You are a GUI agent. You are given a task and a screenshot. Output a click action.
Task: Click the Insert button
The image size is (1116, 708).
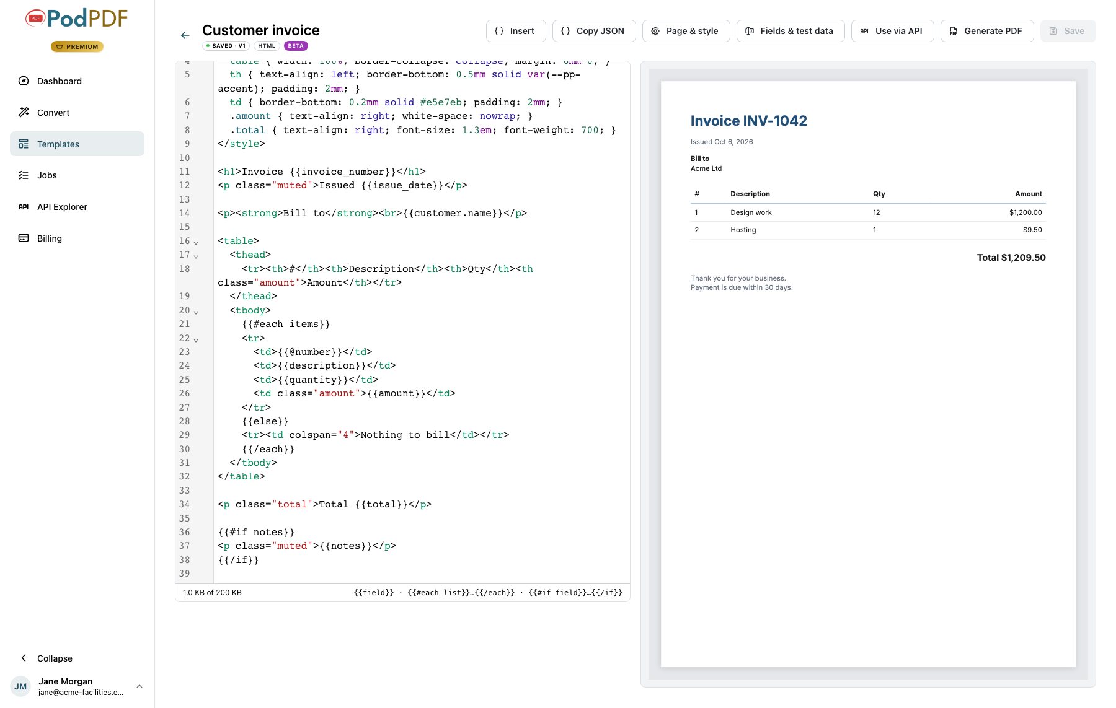pyautogui.click(x=516, y=31)
